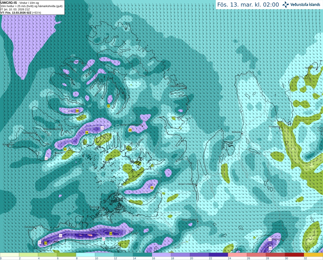
Task: Click the yellow 26 marker beside Steingrímsfjarðarheiði
Action: pos(130,130)
